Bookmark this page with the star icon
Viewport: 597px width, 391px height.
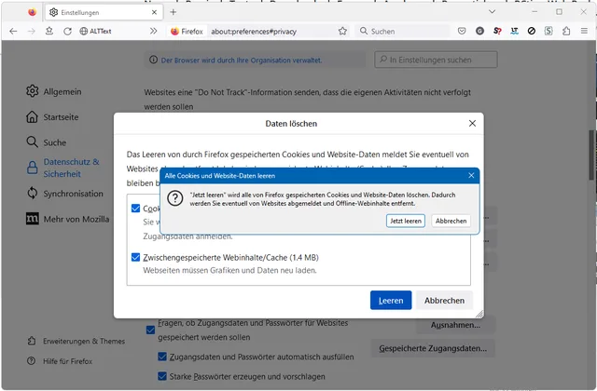click(x=342, y=31)
